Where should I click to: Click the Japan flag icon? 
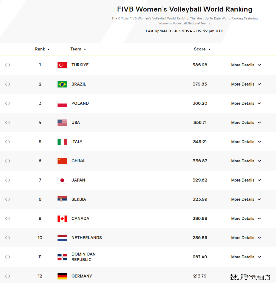(62, 180)
